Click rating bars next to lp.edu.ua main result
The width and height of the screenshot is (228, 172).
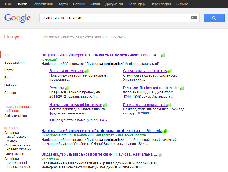point(163,55)
